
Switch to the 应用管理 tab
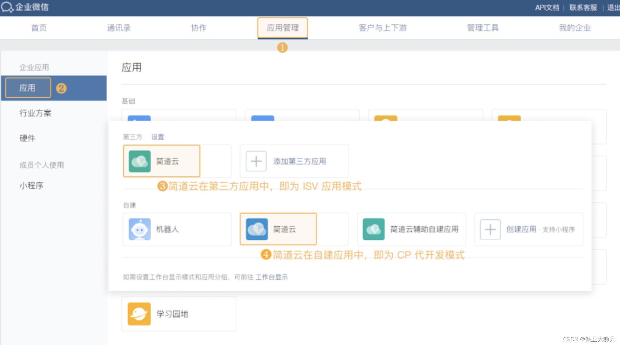(x=282, y=28)
